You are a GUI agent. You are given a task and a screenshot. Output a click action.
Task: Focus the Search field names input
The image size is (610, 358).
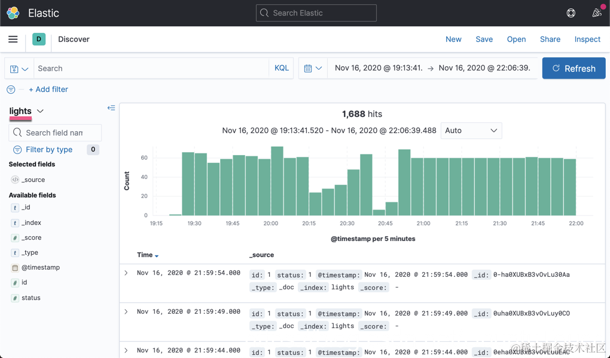pyautogui.click(x=55, y=133)
